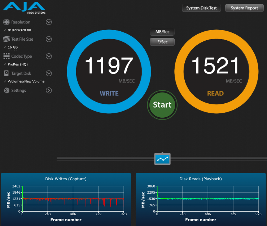Click the Resolution chip icon

[x=6, y=22]
